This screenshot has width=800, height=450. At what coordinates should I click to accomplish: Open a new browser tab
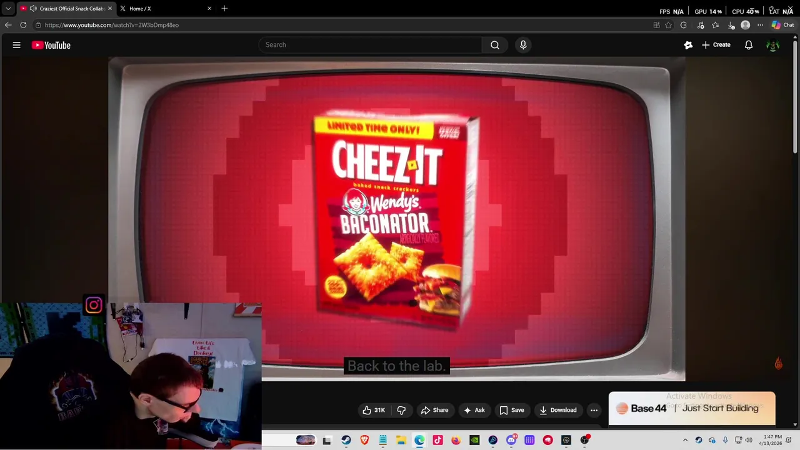[x=224, y=9]
